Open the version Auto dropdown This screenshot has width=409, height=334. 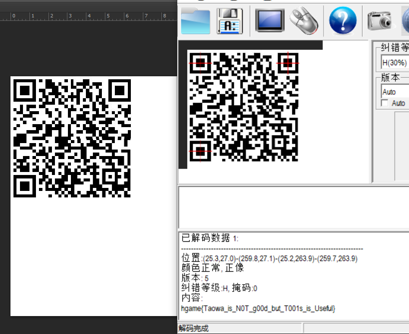click(x=395, y=92)
